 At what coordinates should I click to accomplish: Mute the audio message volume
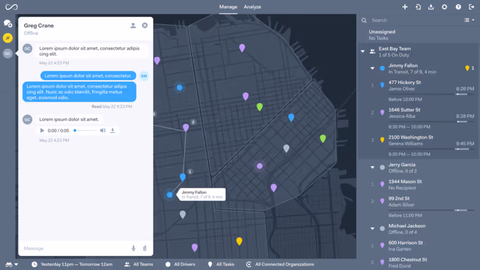[103, 130]
